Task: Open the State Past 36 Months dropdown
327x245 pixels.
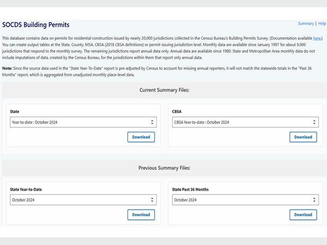Action: tap(245, 200)
